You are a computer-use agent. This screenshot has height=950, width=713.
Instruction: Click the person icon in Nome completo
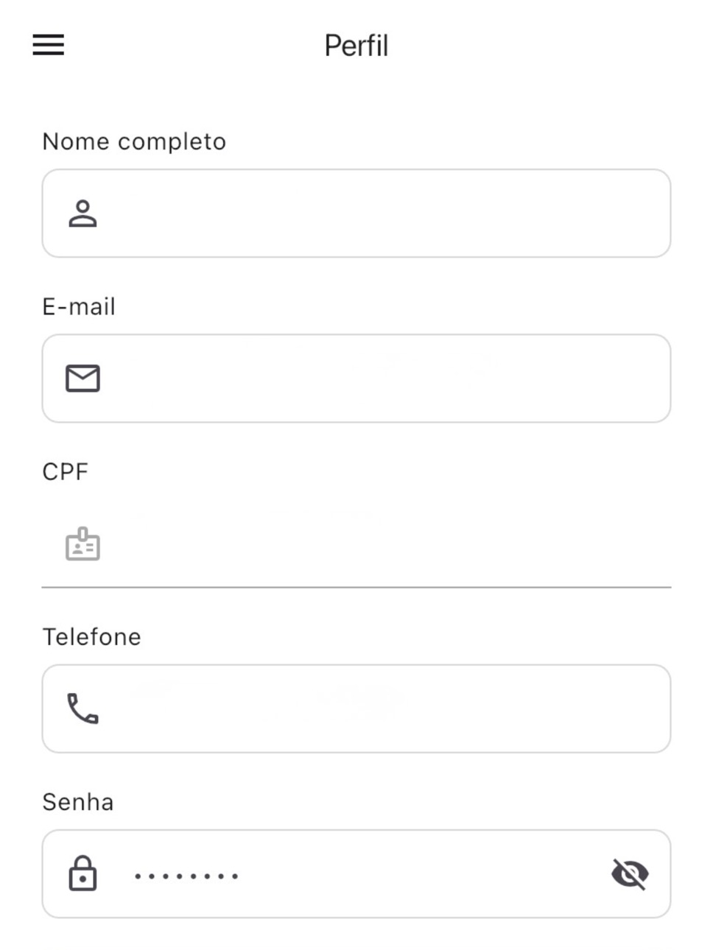pos(82,214)
